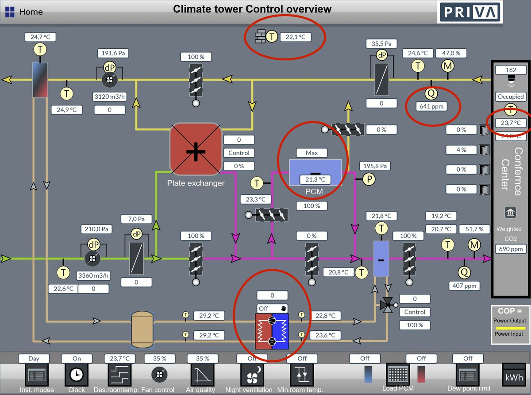531x395 pixels.
Task: Click the PCM Max mode field
Action: coord(312,153)
